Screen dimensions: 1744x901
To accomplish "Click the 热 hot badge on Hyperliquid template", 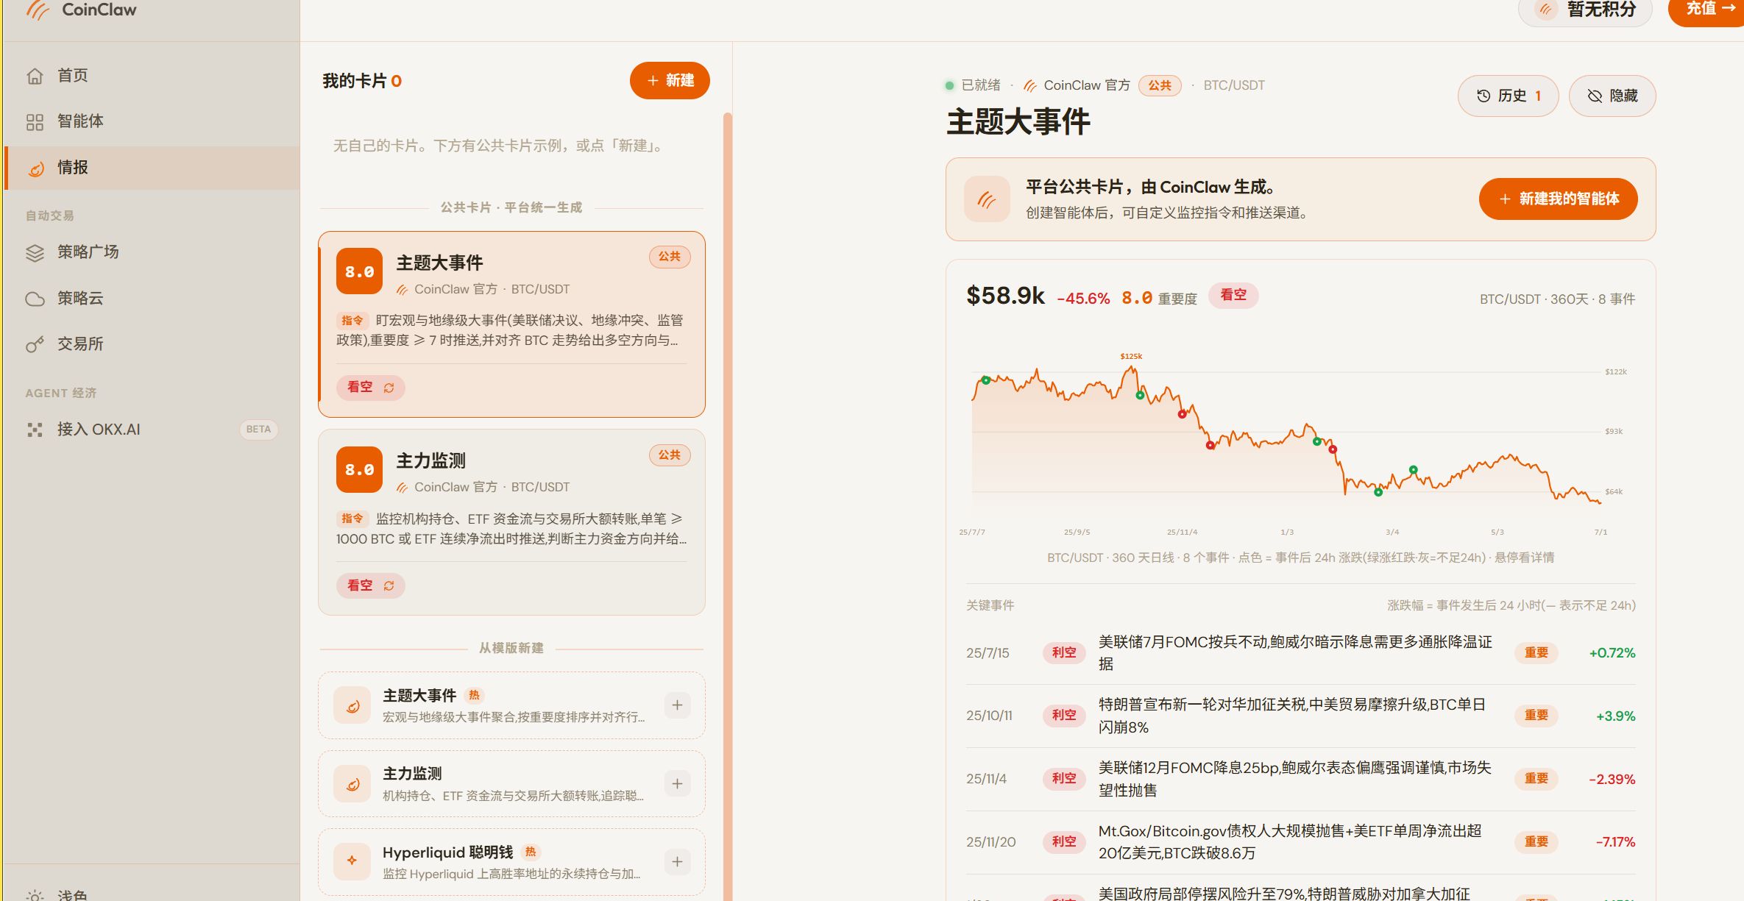I will pos(531,852).
